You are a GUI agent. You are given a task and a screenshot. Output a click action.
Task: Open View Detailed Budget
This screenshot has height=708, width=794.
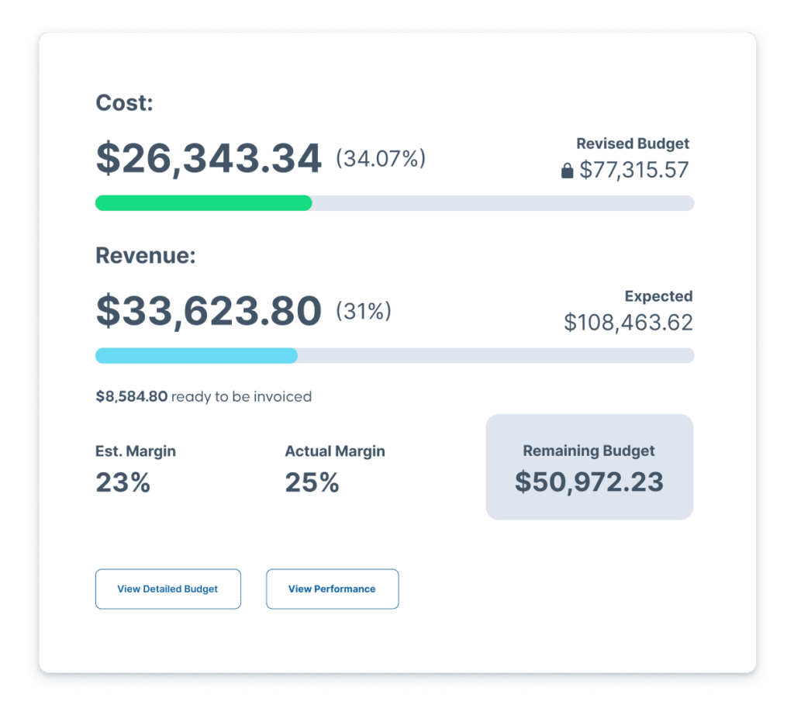click(x=167, y=589)
